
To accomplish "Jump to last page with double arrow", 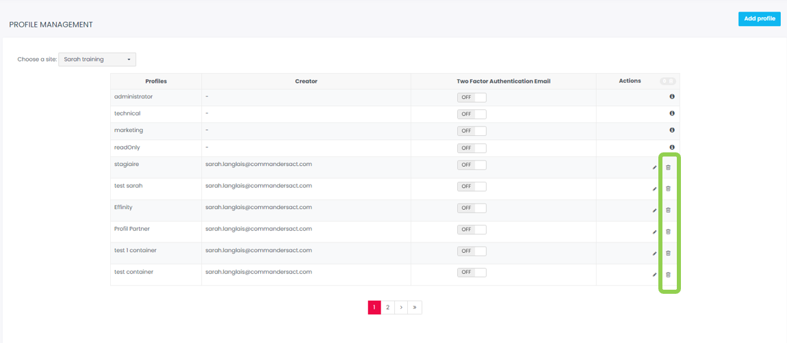I will tap(415, 307).
